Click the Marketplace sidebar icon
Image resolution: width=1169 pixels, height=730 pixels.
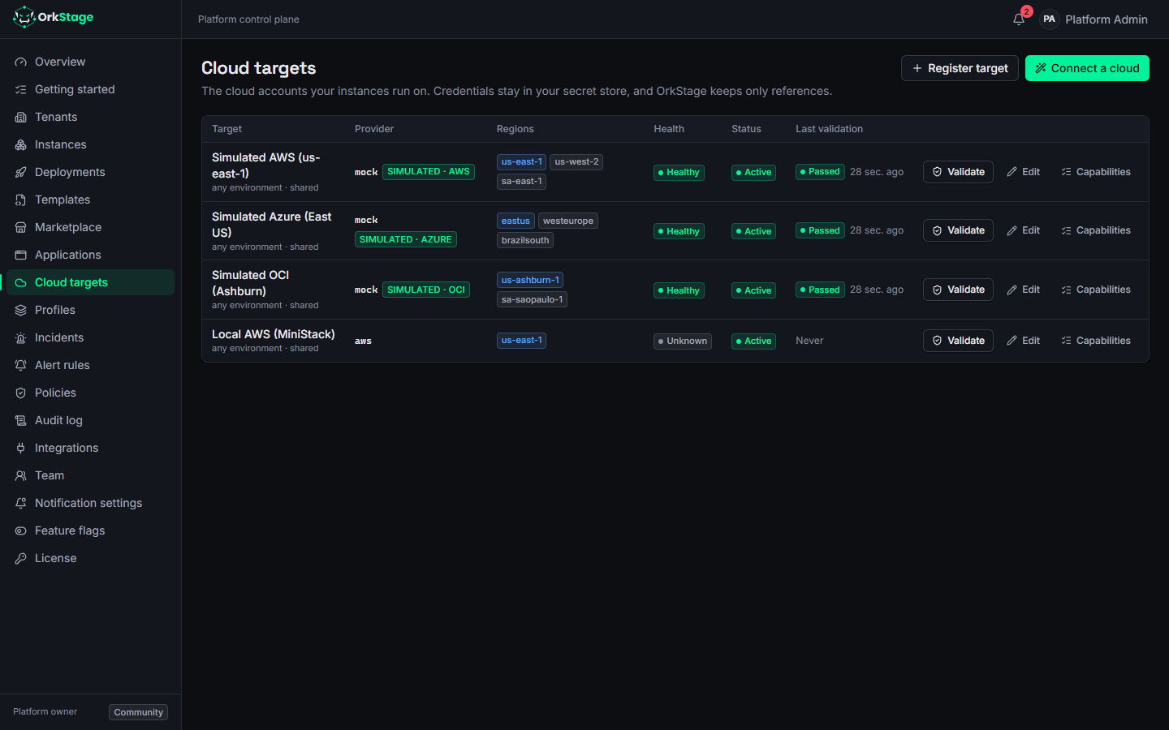[x=21, y=227]
